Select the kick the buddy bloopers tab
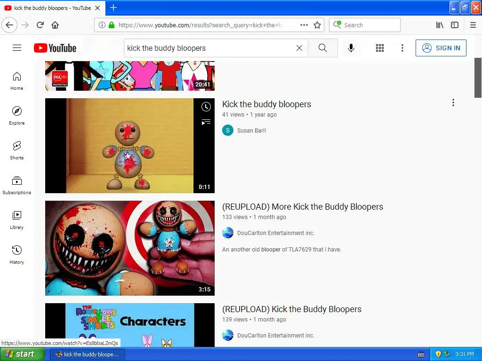The height and width of the screenshot is (361, 482). 53,8
